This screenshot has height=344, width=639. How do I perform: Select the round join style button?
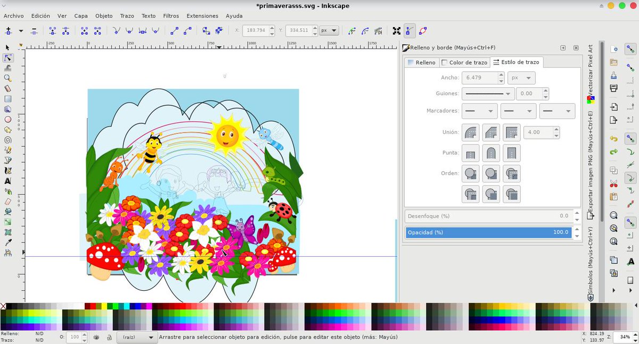pyautogui.click(x=471, y=132)
